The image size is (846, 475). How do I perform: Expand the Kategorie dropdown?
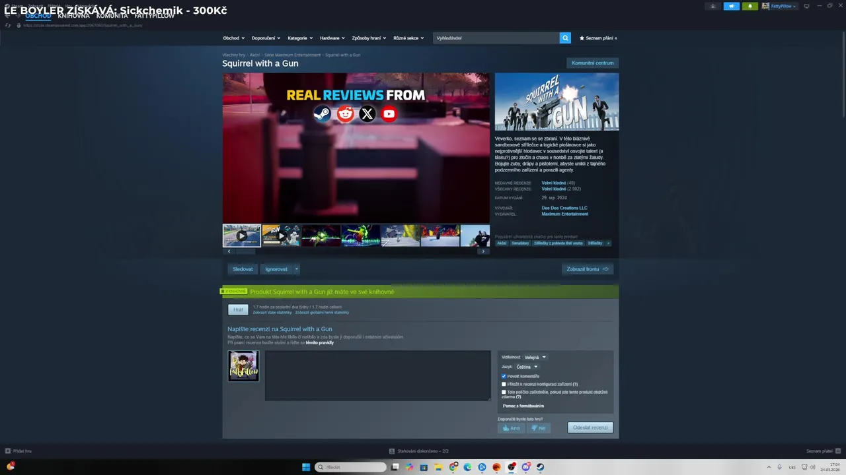pos(300,38)
